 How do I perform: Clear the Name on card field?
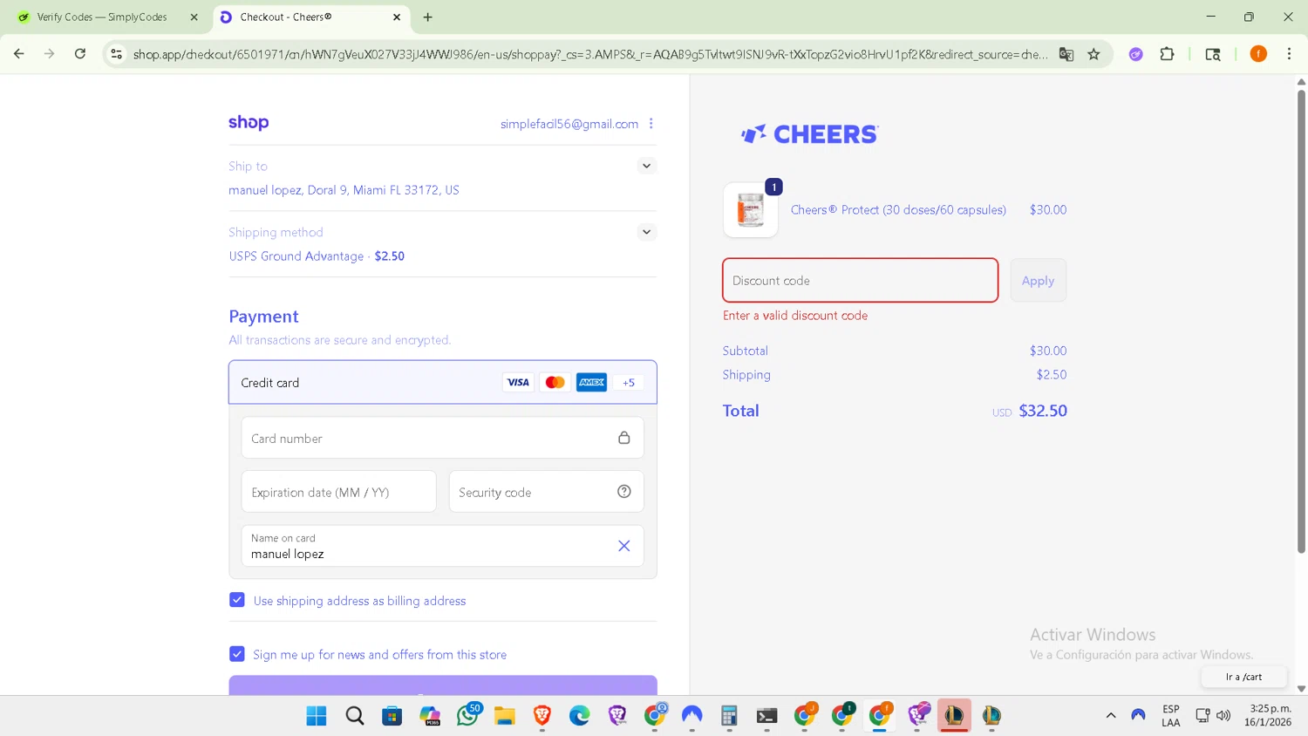pyautogui.click(x=624, y=546)
